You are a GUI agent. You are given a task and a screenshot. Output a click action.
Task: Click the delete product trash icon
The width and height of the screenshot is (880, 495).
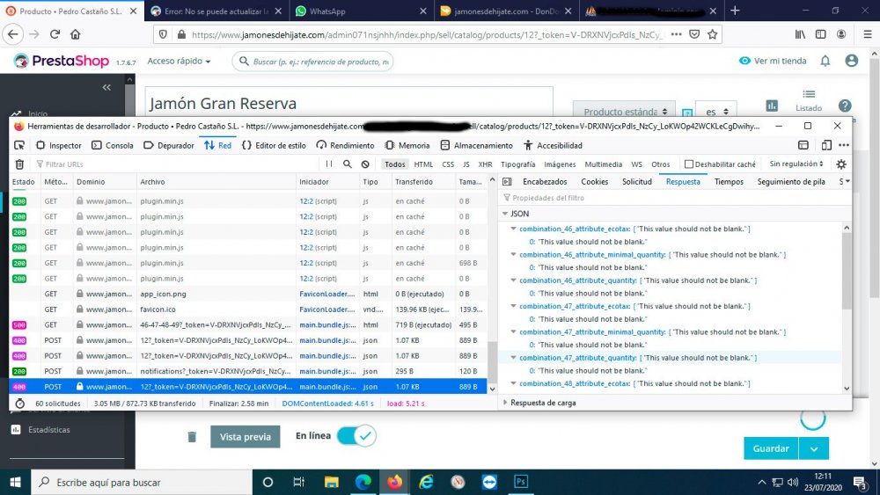[192, 437]
